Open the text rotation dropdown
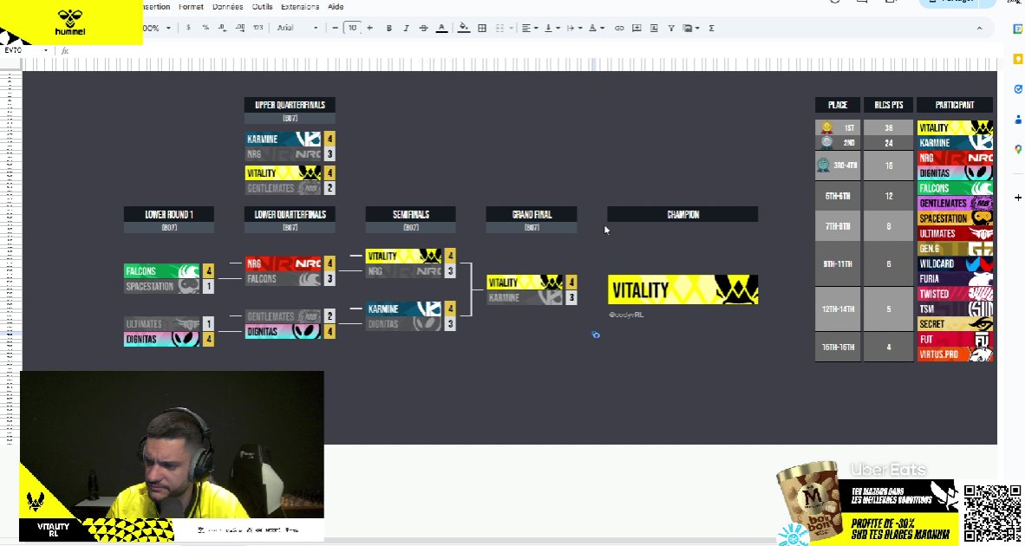Image resolution: width=1025 pixels, height=546 pixels. click(596, 28)
